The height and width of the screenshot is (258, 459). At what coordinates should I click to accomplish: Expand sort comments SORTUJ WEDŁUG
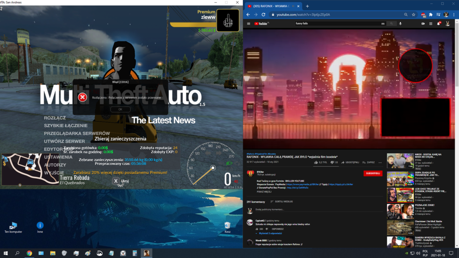tap(282, 202)
